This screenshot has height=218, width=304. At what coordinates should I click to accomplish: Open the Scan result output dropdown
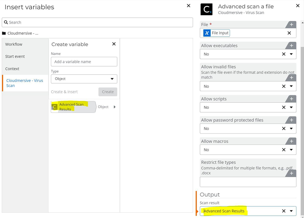[x=291, y=211]
